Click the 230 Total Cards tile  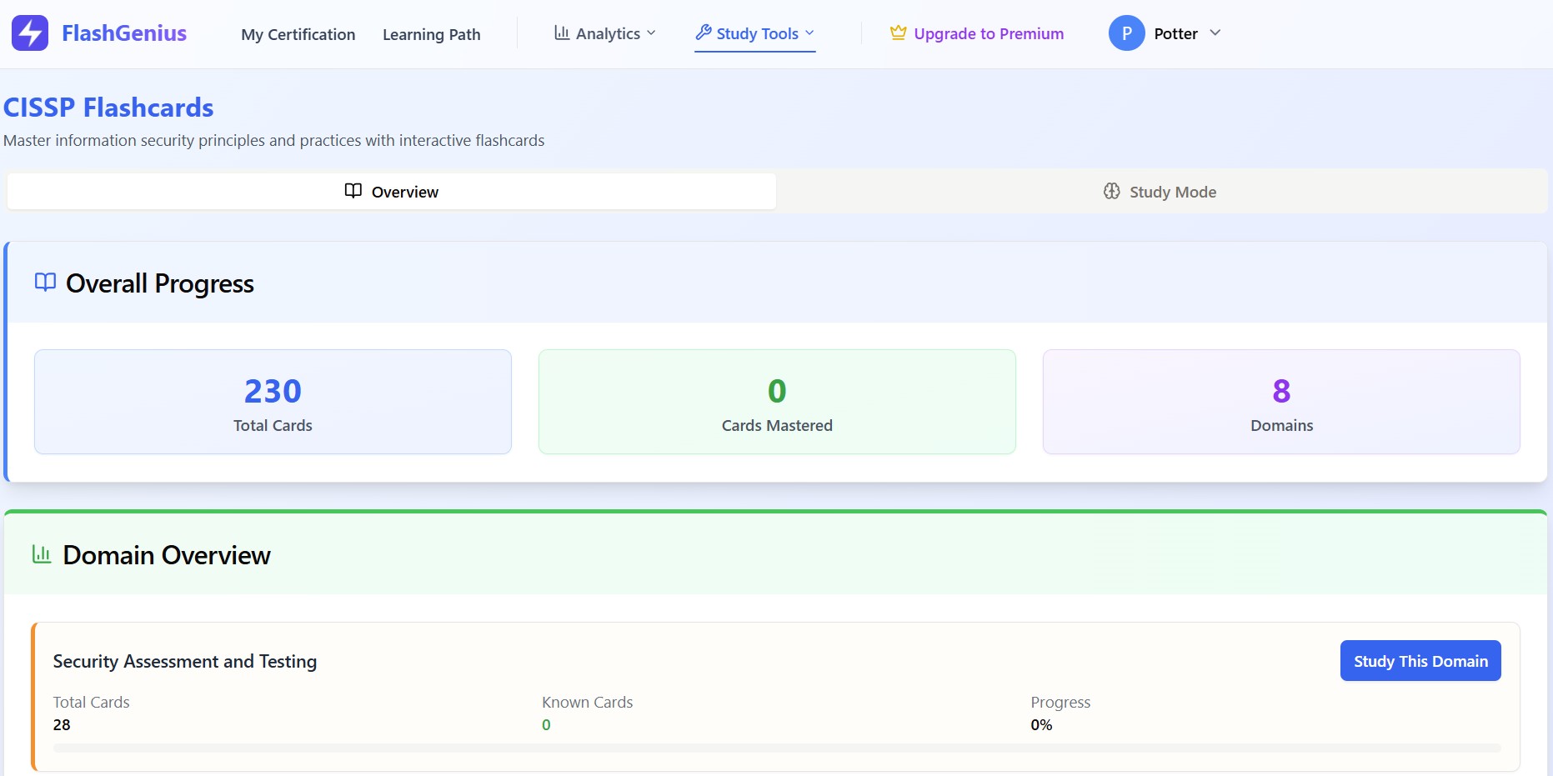273,402
